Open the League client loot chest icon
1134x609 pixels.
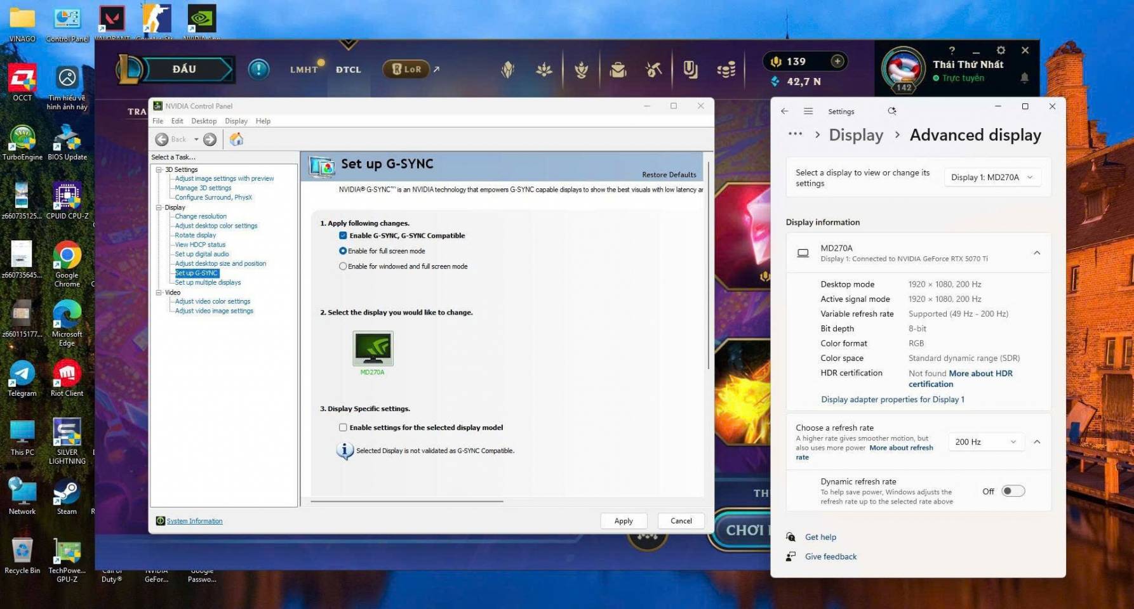[618, 69]
